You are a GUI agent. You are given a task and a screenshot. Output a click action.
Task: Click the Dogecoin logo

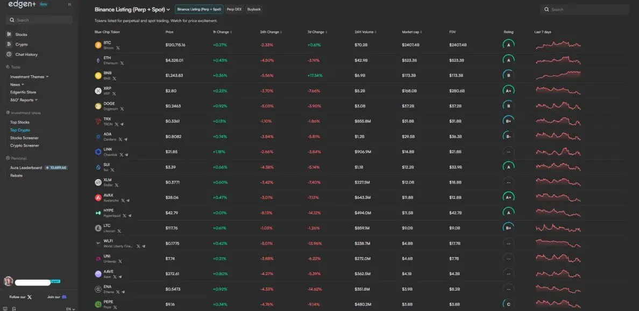coord(98,106)
